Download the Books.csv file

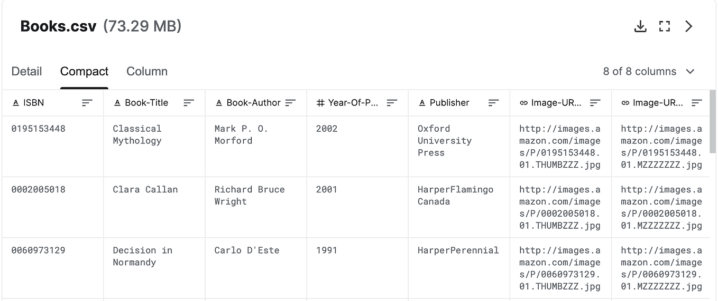[x=640, y=26]
